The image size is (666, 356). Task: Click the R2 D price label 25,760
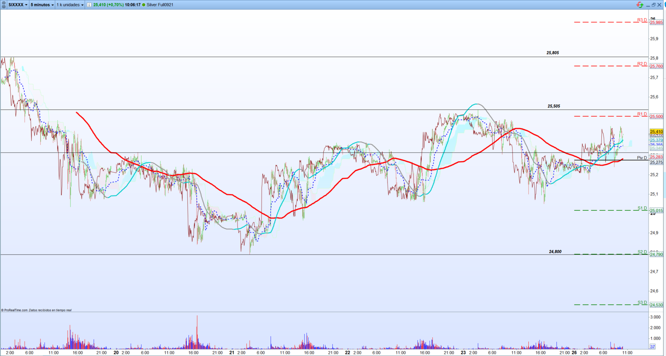tap(656, 66)
